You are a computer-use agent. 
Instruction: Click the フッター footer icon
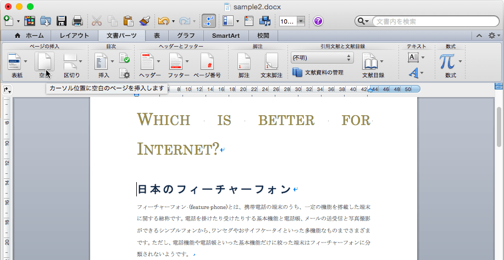click(176, 61)
